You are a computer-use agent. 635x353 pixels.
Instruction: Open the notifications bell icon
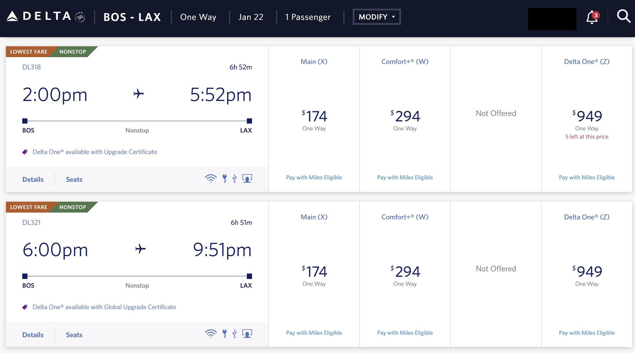click(592, 17)
